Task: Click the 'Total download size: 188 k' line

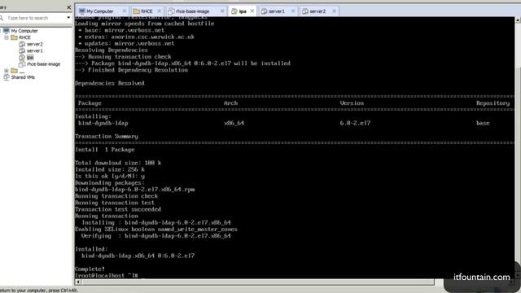Action: (x=118, y=163)
